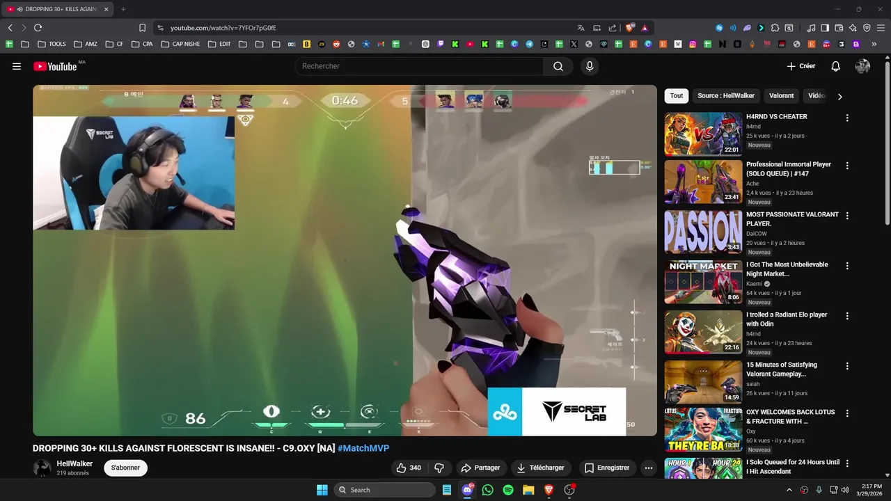Open the CAP NISHE bookmarks folder
The width and height of the screenshot is (891, 501).
(x=180, y=44)
